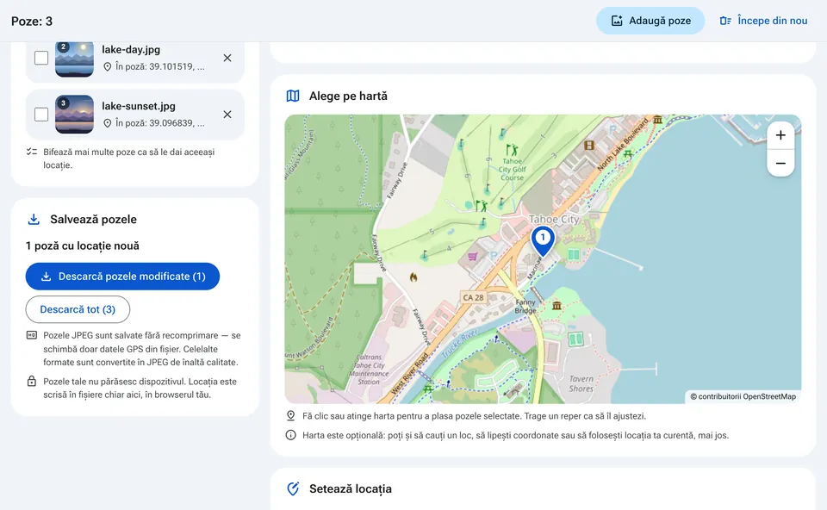This screenshot has height=510, width=827.
Task: Tick the checkbox for lake-day.jpg
Action: (x=41, y=58)
